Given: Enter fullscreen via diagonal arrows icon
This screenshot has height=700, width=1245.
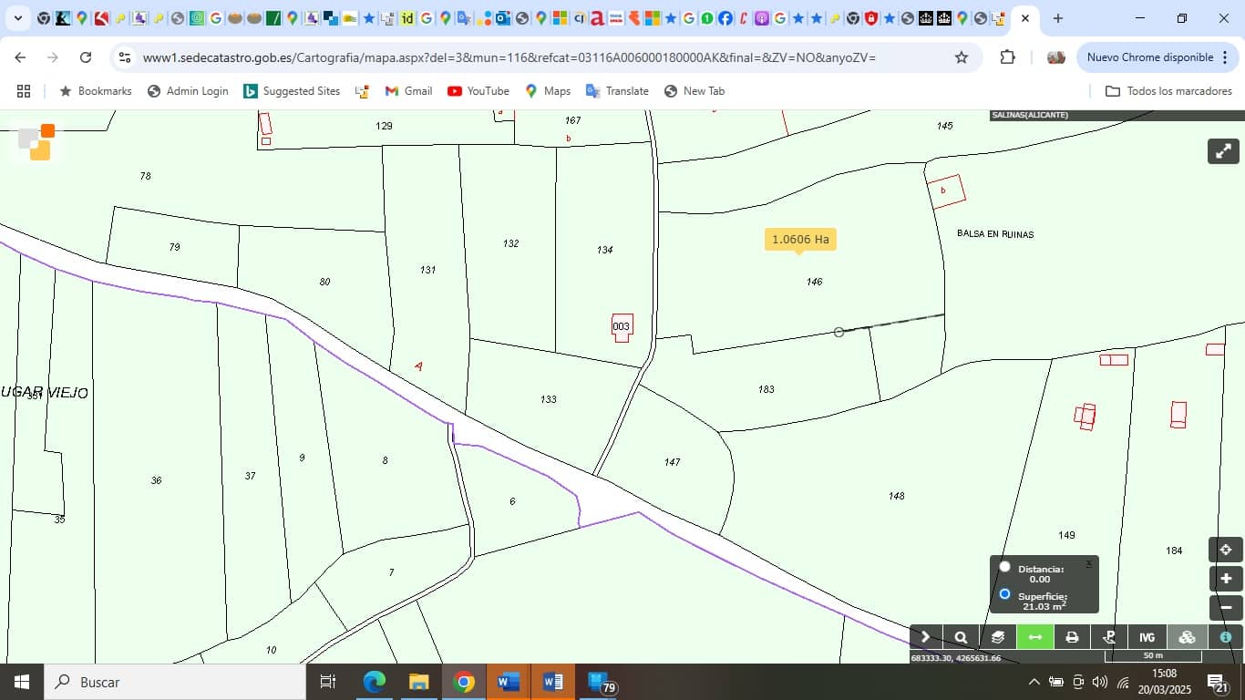Looking at the screenshot, I should (x=1222, y=150).
